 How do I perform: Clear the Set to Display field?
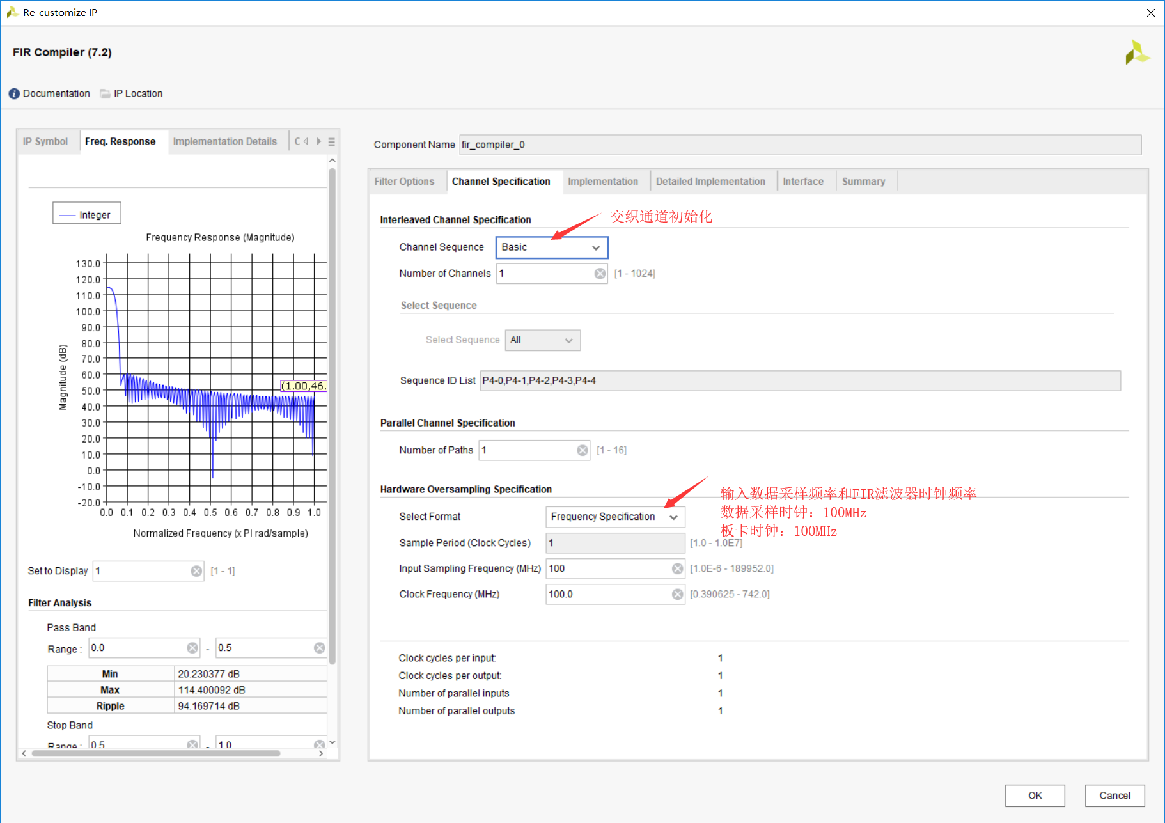[196, 571]
